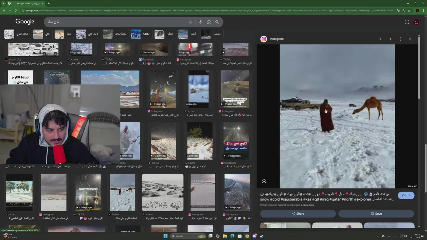Open three-dot options in preview panel

[x=400, y=39]
